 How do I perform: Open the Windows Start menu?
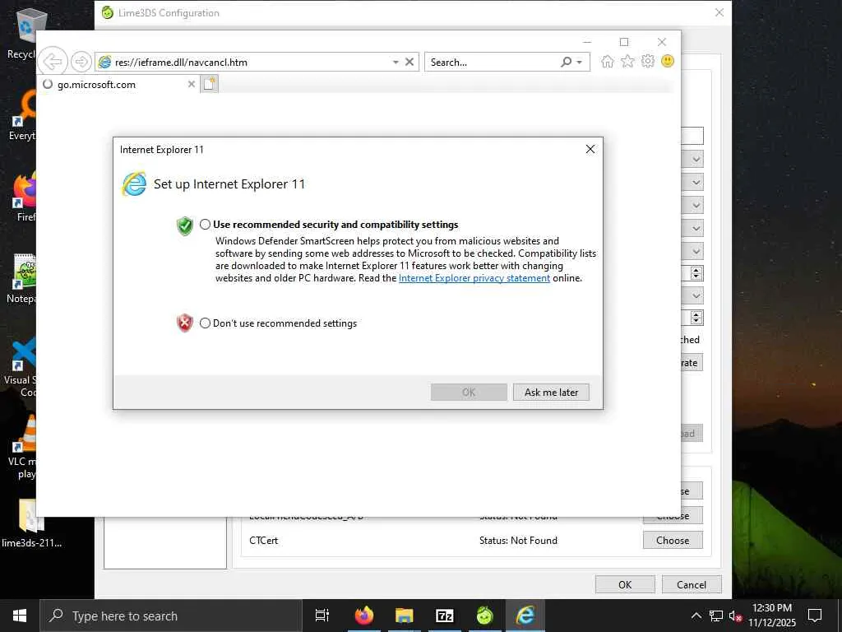coord(20,616)
